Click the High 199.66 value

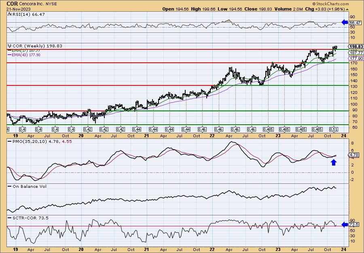click(203, 9)
